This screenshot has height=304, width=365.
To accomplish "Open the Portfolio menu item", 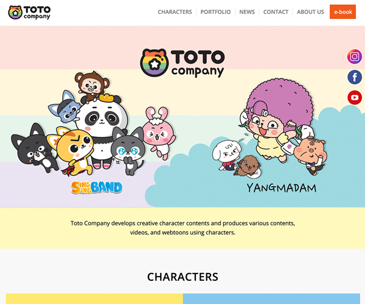I will click(x=215, y=12).
